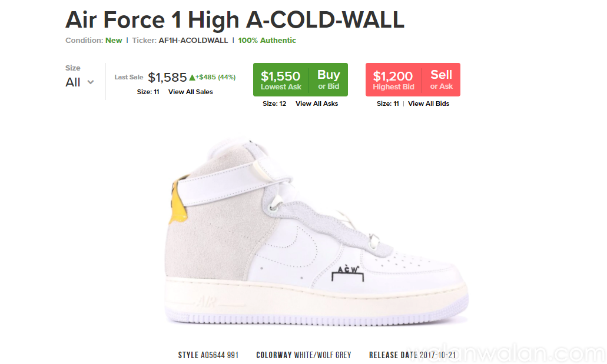Click the +$485 (44%) price change
The width and height of the screenshot is (607, 364).
click(x=215, y=78)
